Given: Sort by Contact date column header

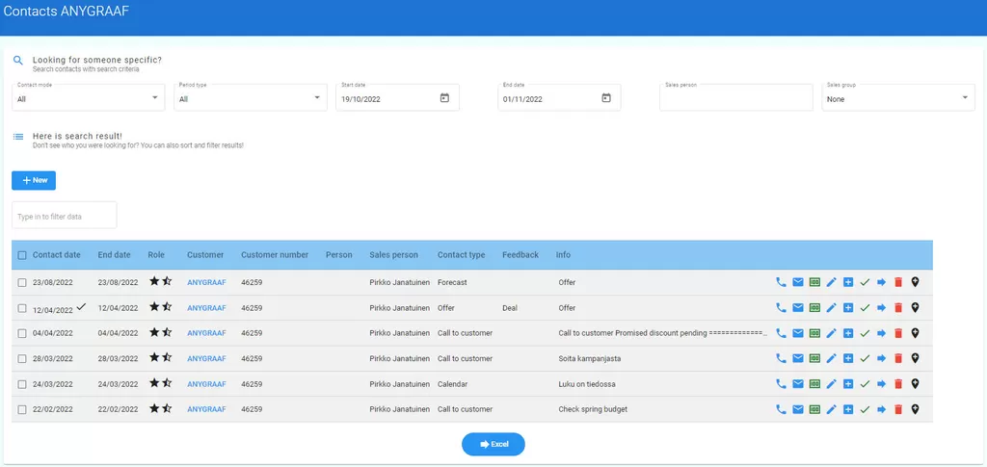Looking at the screenshot, I should click(x=57, y=255).
